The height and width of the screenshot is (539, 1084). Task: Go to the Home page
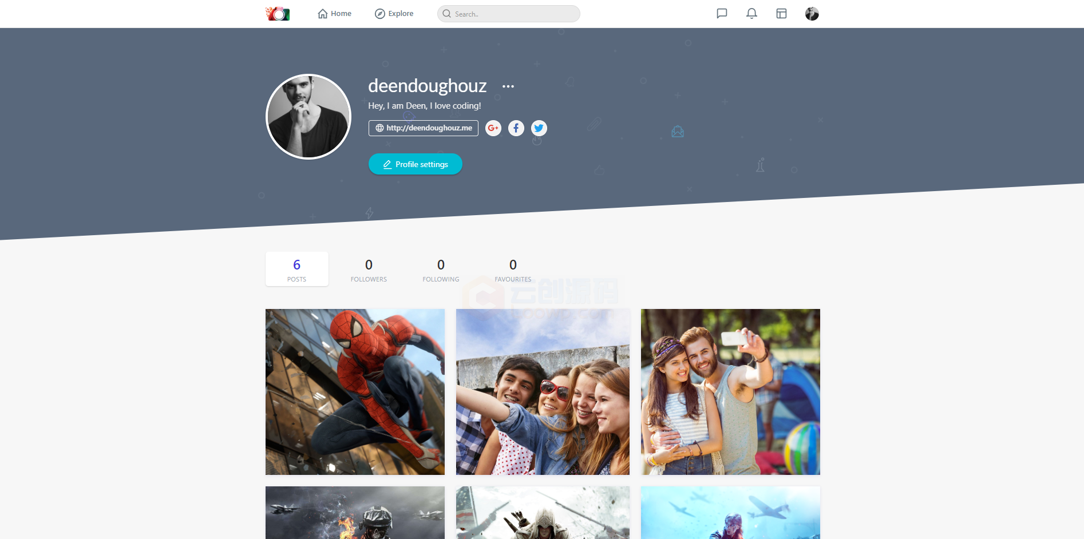335,14
